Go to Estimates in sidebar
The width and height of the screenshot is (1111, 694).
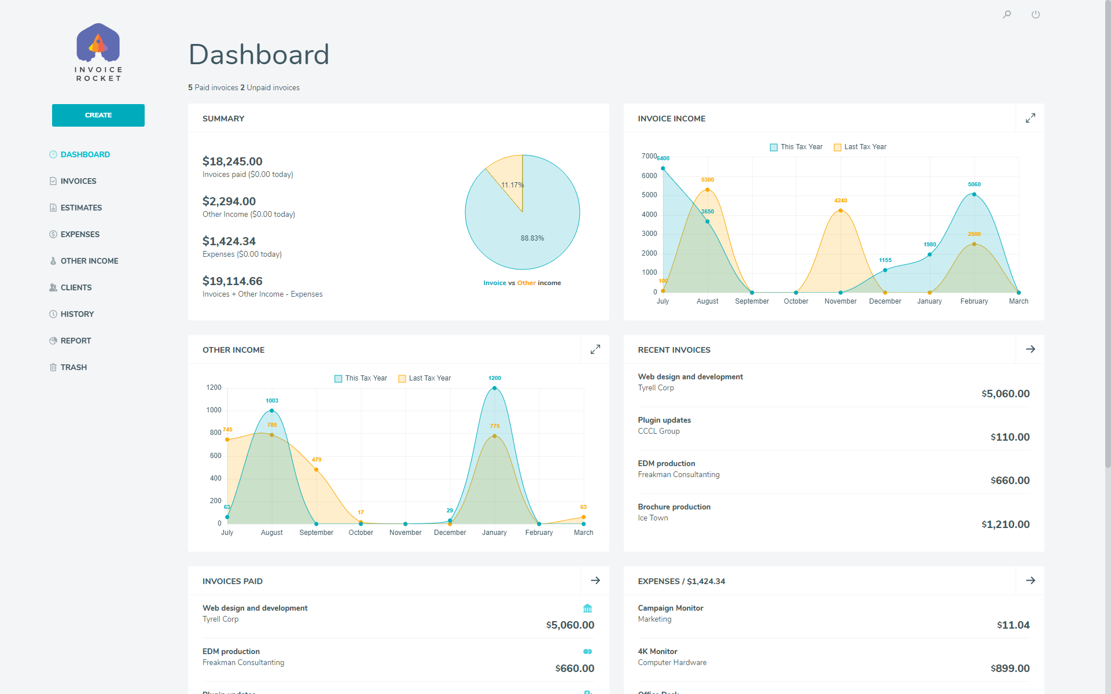coord(81,208)
